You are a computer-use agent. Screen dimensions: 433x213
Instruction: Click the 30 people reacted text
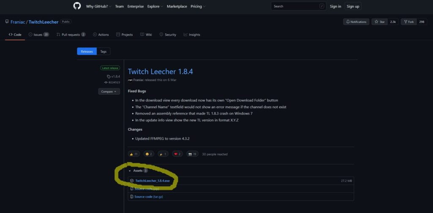(215, 154)
